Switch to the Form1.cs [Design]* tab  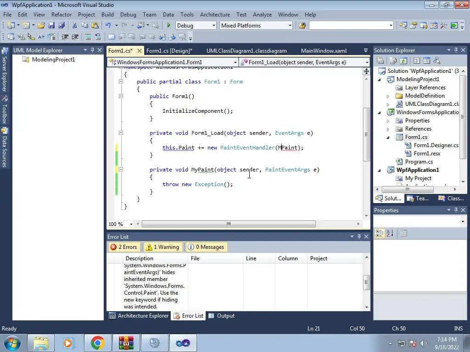pyautogui.click(x=169, y=51)
